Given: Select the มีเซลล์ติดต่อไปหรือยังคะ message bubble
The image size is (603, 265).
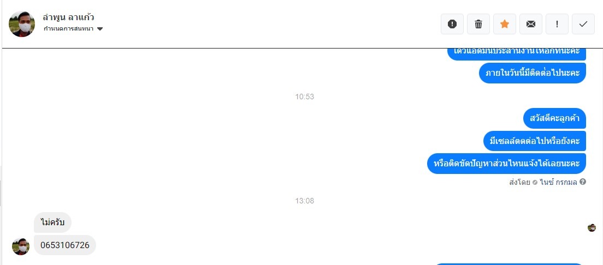Looking at the screenshot, I should (535, 141).
